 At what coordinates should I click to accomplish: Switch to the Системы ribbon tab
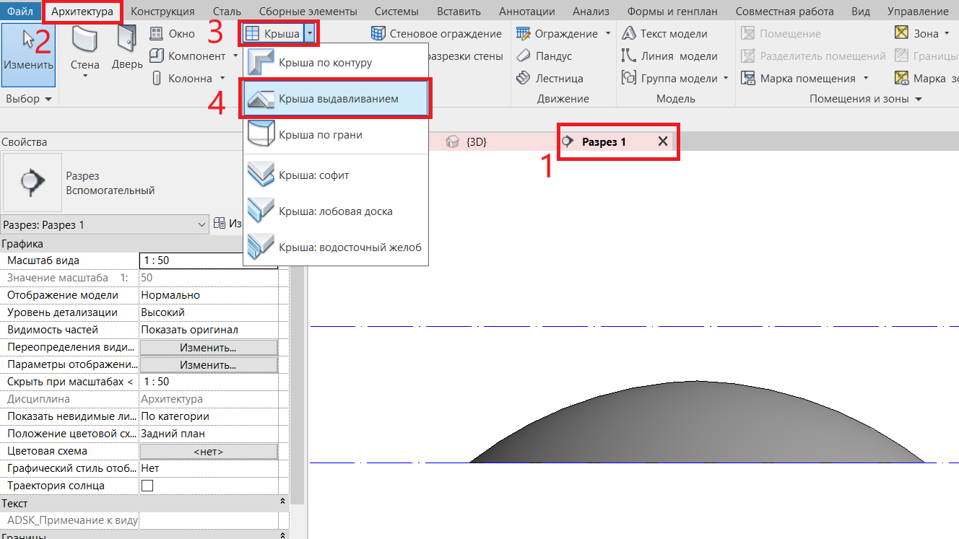click(x=398, y=11)
